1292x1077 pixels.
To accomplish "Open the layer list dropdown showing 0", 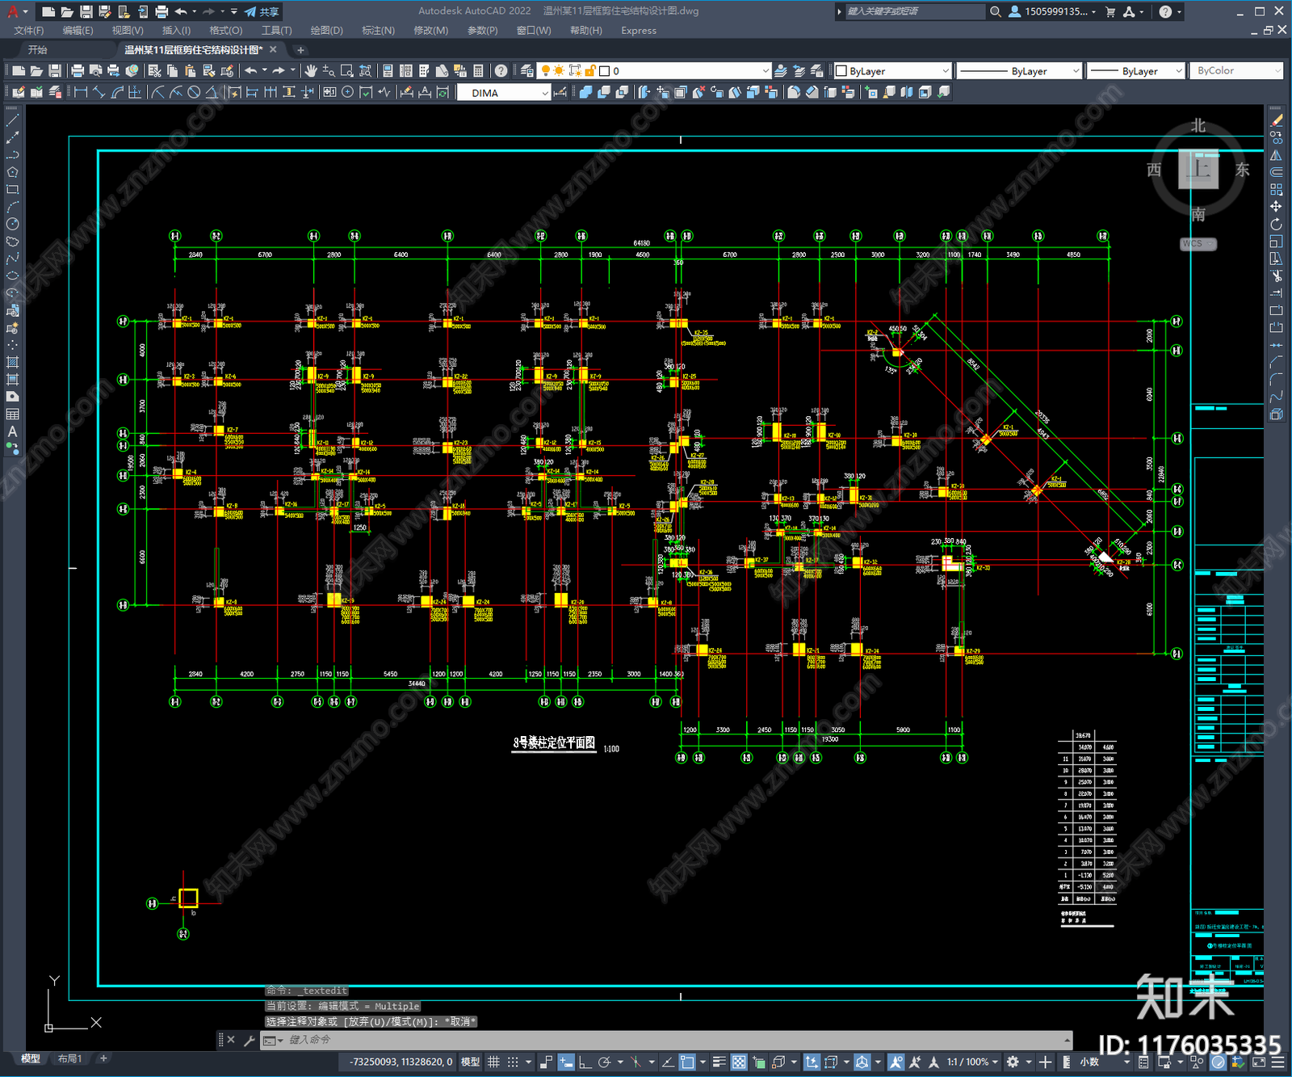I will click(x=655, y=71).
